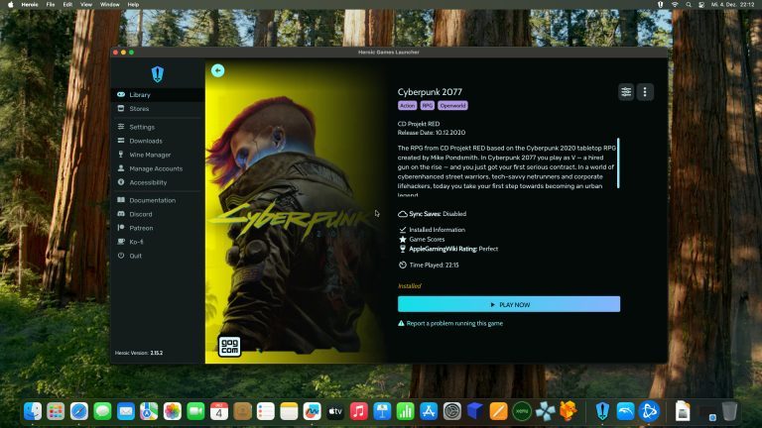The height and width of the screenshot is (428, 762).
Task: Click the RPG genre tag
Action: pos(428,105)
